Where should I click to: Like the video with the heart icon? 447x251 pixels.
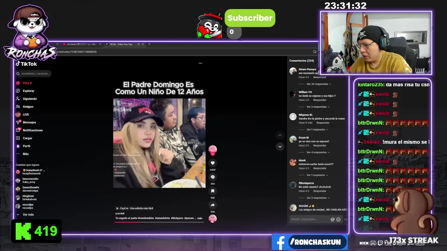(213, 163)
